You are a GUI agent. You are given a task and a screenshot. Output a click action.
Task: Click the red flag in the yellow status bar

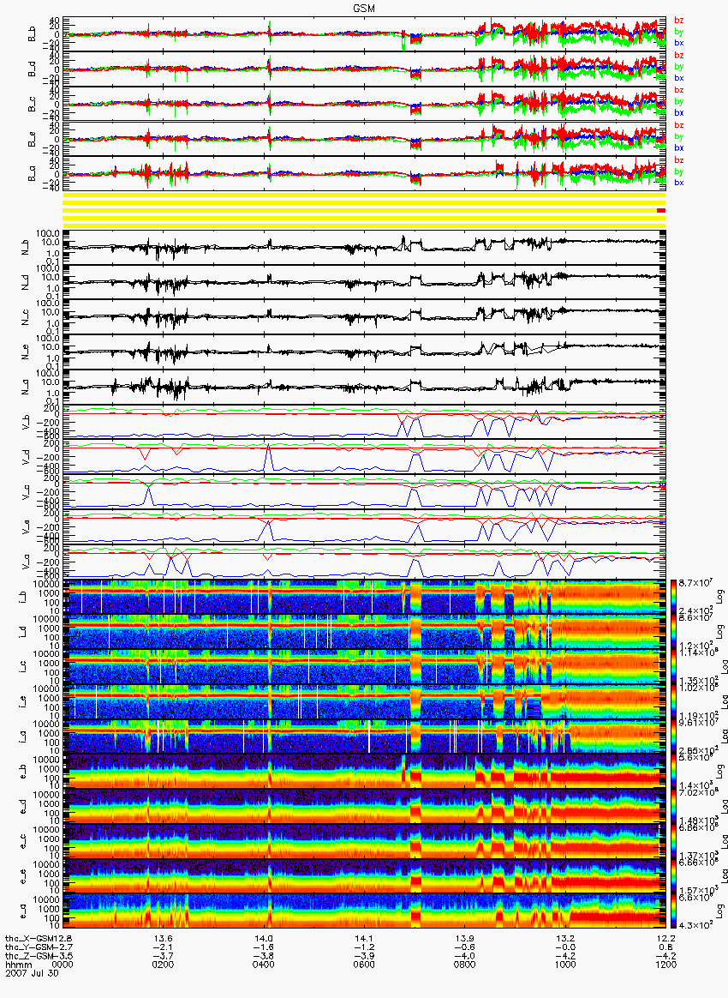pyautogui.click(x=661, y=210)
